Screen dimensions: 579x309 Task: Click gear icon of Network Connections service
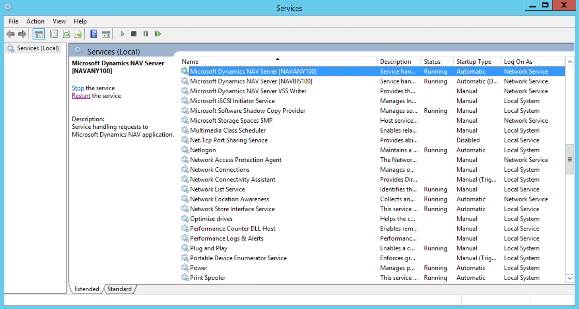[x=185, y=169]
